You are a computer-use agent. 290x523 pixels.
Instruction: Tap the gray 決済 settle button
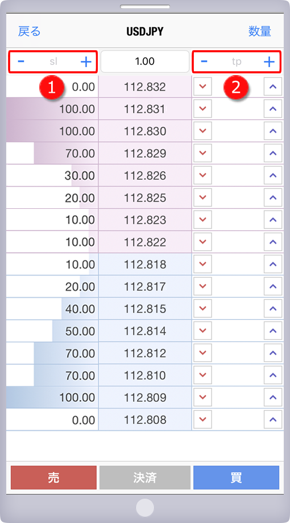click(x=145, y=477)
